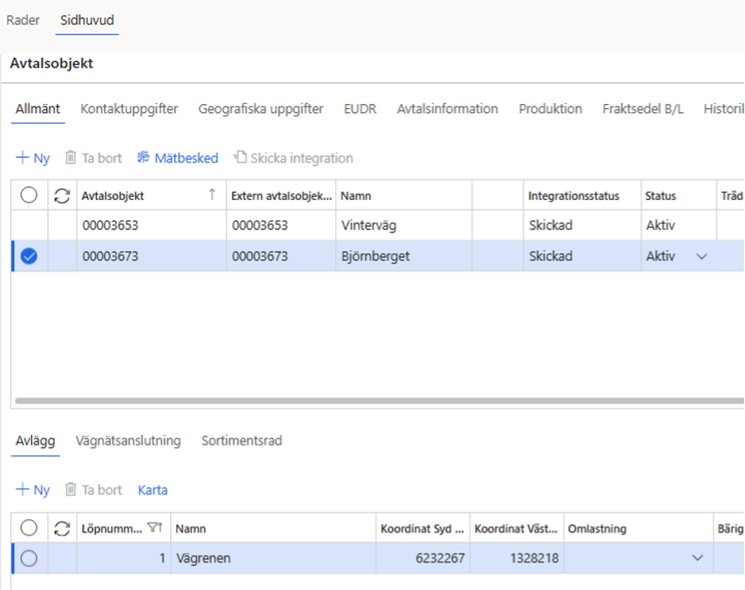The height and width of the screenshot is (590, 745).
Task: Click the plus icon for new Avtalsobjekt
Action: point(22,157)
